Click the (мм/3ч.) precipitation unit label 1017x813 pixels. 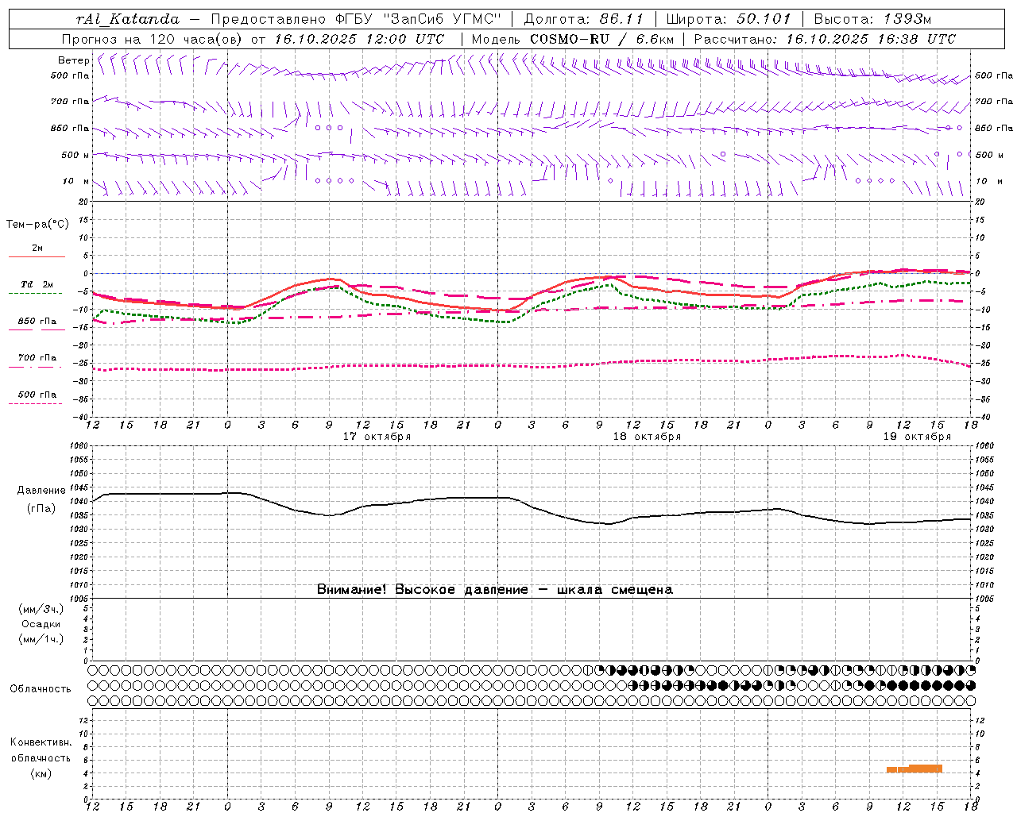coord(41,609)
